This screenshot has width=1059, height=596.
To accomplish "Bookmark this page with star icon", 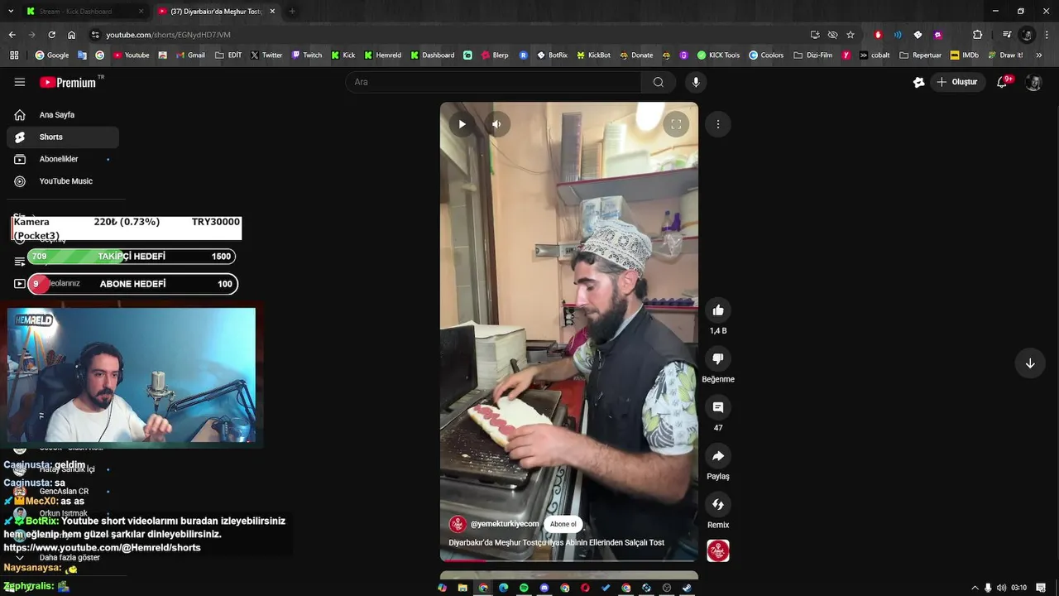I will (x=850, y=35).
